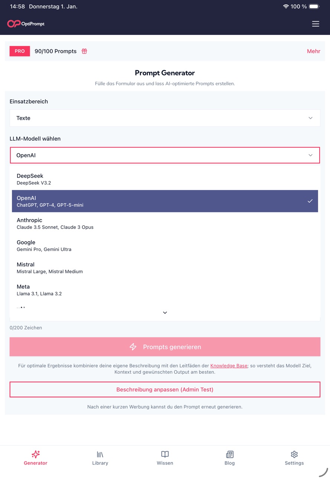Open Settings gear icon
The width and height of the screenshot is (330, 479).
click(x=294, y=454)
